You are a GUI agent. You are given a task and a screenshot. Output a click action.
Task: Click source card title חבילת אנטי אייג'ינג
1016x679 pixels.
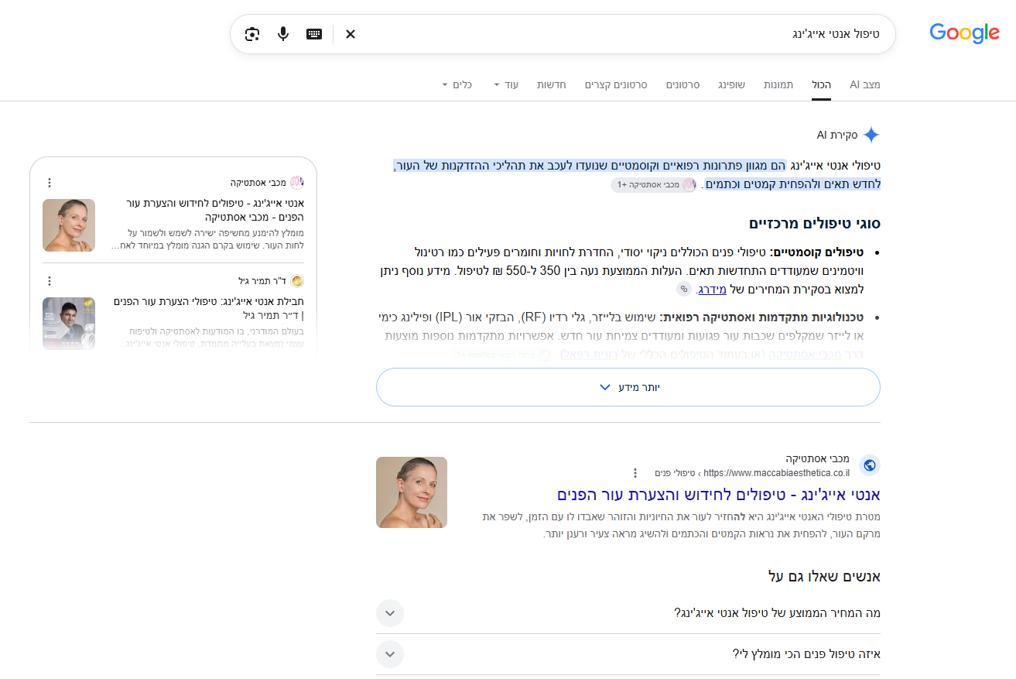[209, 308]
